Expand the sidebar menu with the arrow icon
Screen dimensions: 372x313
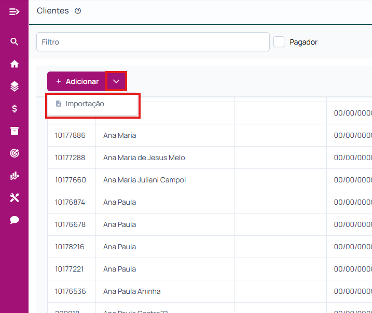pyautogui.click(x=15, y=11)
